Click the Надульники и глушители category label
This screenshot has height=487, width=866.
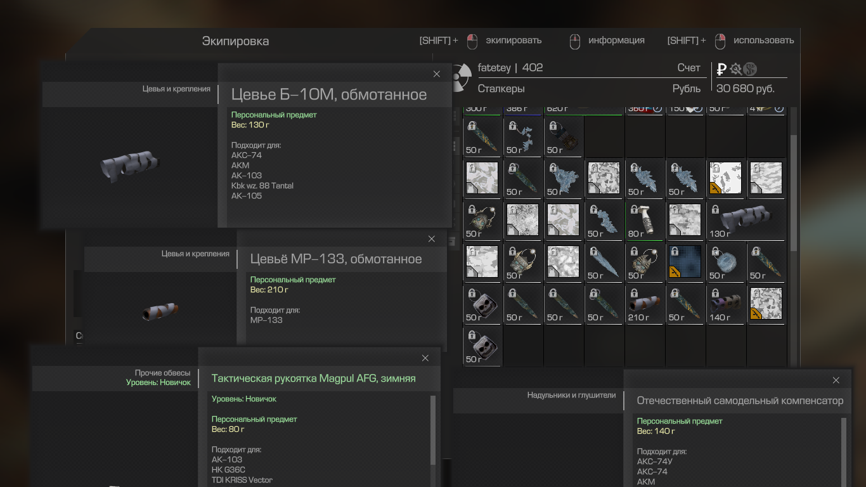tap(572, 395)
